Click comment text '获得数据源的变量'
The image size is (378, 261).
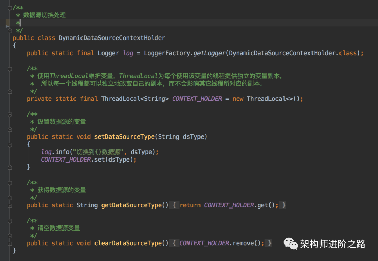[x=62, y=190]
